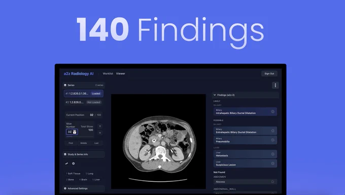The image size is (345, 195).
Task: Open the gear tool beside the ruler
Action: click(x=74, y=164)
